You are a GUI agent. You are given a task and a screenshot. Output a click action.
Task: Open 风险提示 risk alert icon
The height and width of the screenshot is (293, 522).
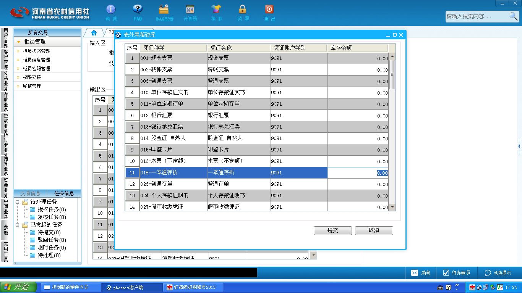coord(488,273)
